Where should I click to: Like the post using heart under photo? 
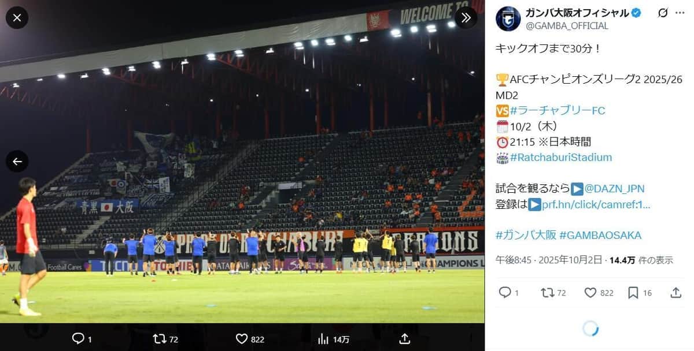241,339
